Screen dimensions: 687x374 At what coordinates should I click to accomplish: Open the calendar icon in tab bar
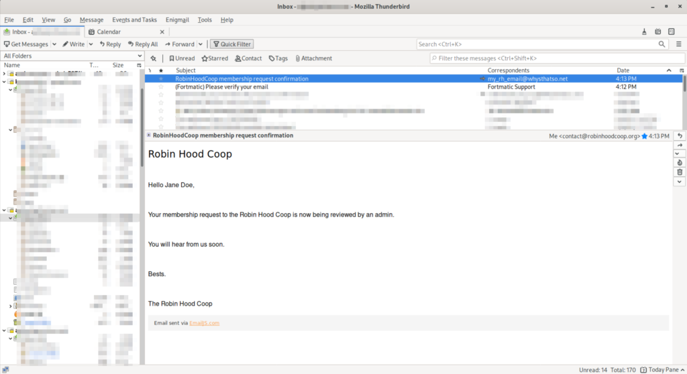click(657, 32)
